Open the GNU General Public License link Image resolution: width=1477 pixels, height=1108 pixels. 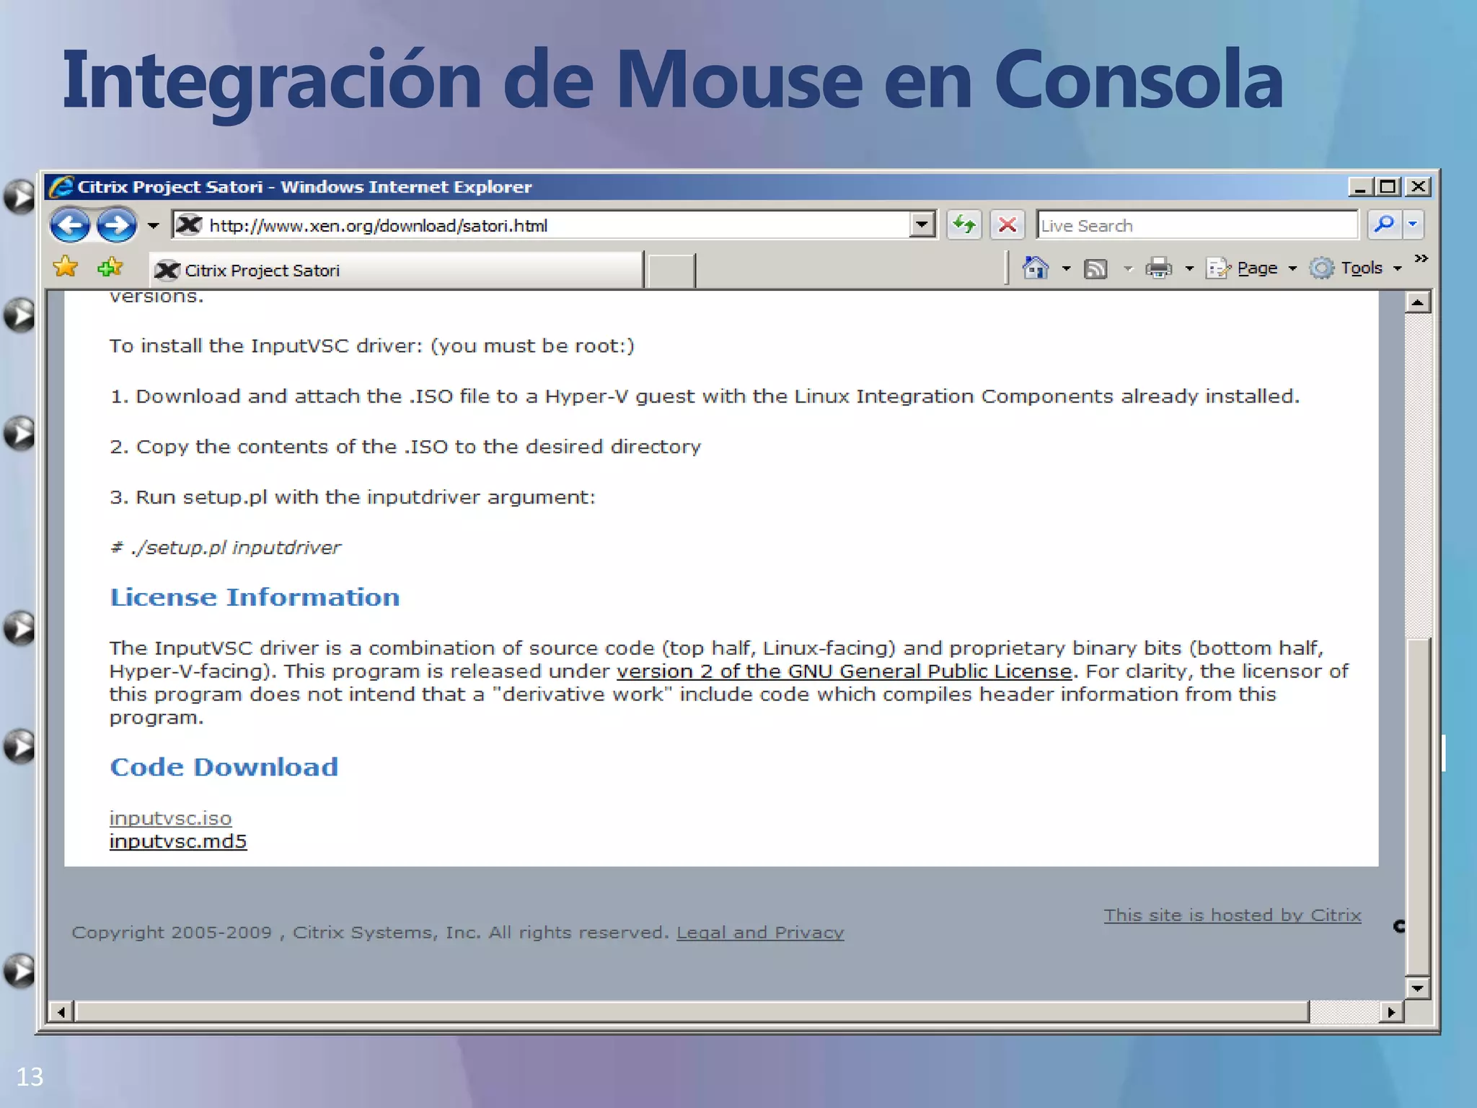coord(844,672)
